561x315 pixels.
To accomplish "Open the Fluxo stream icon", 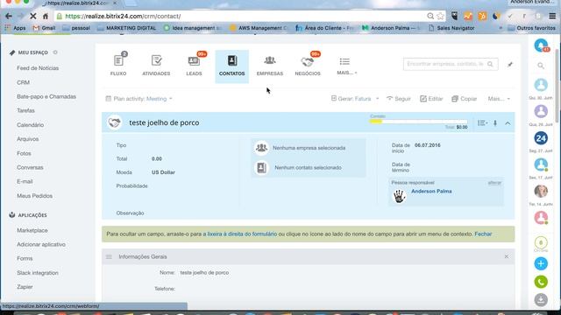I will [x=118, y=65].
